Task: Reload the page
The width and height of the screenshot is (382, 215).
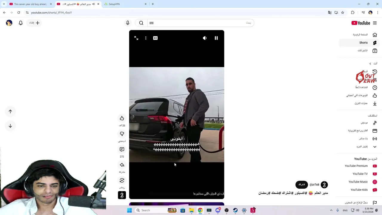Action: point(19,13)
